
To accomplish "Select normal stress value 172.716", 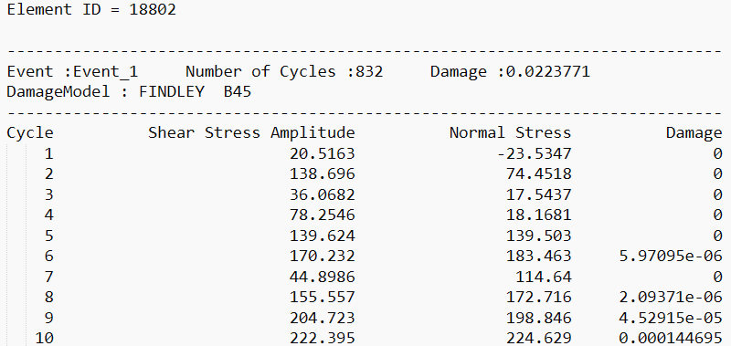I will point(538,297).
